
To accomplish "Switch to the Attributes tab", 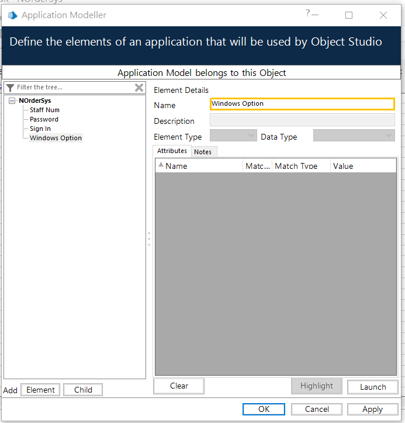I will [172, 151].
